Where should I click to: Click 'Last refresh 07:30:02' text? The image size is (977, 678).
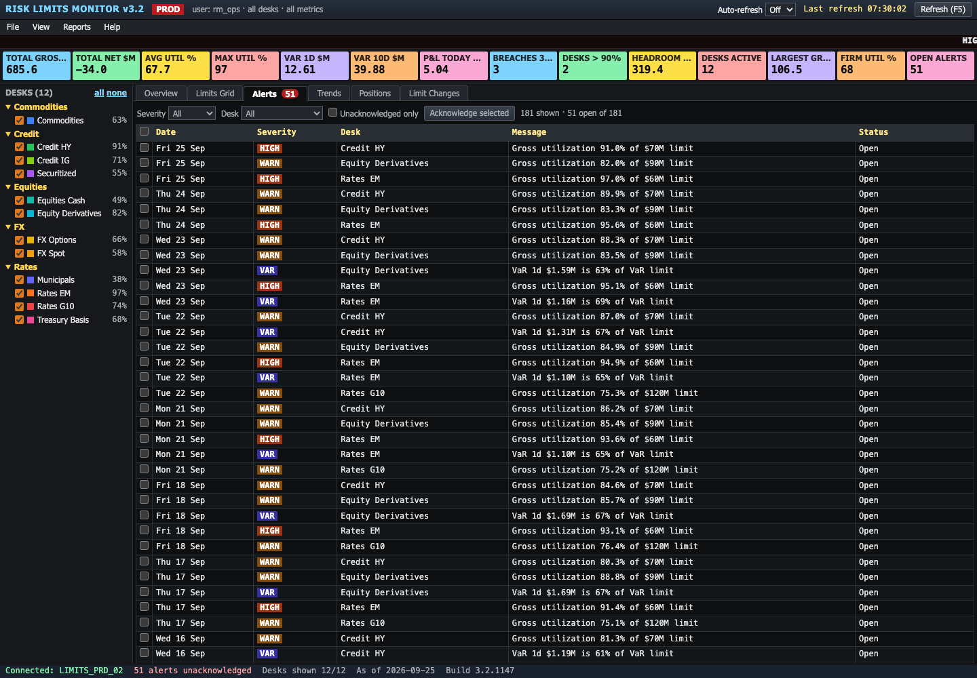855,9
